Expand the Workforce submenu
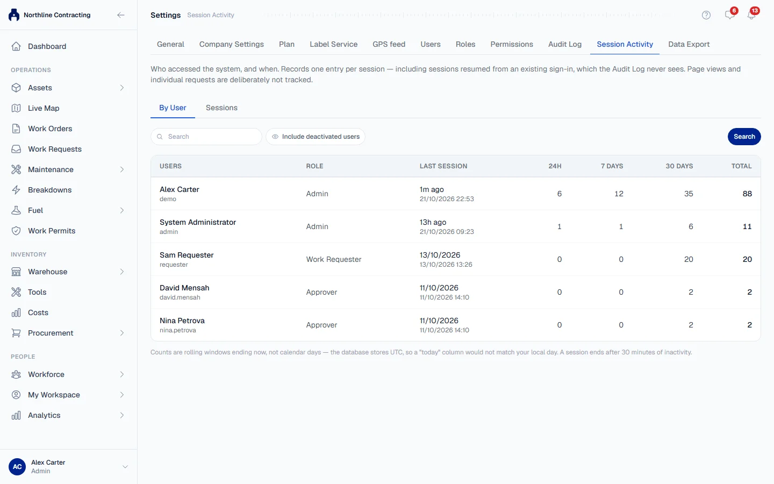Screen dimensions: 774x484 pyautogui.click(x=122, y=374)
